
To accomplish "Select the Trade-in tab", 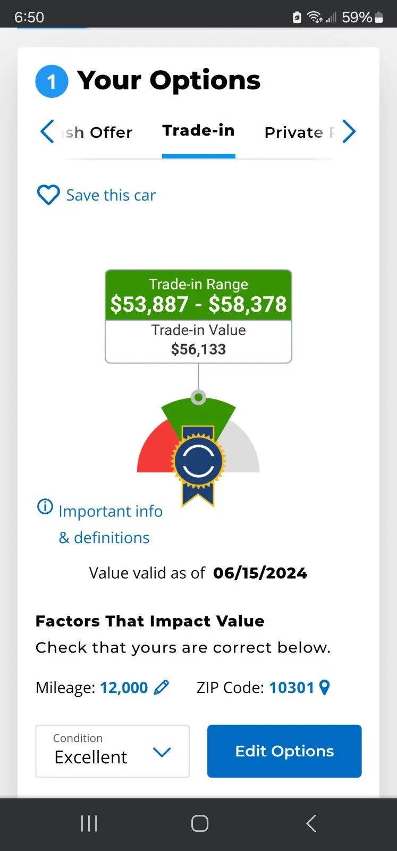I will (x=198, y=131).
